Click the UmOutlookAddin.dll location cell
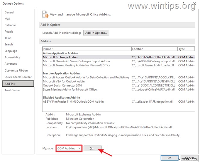 pos(153,57)
